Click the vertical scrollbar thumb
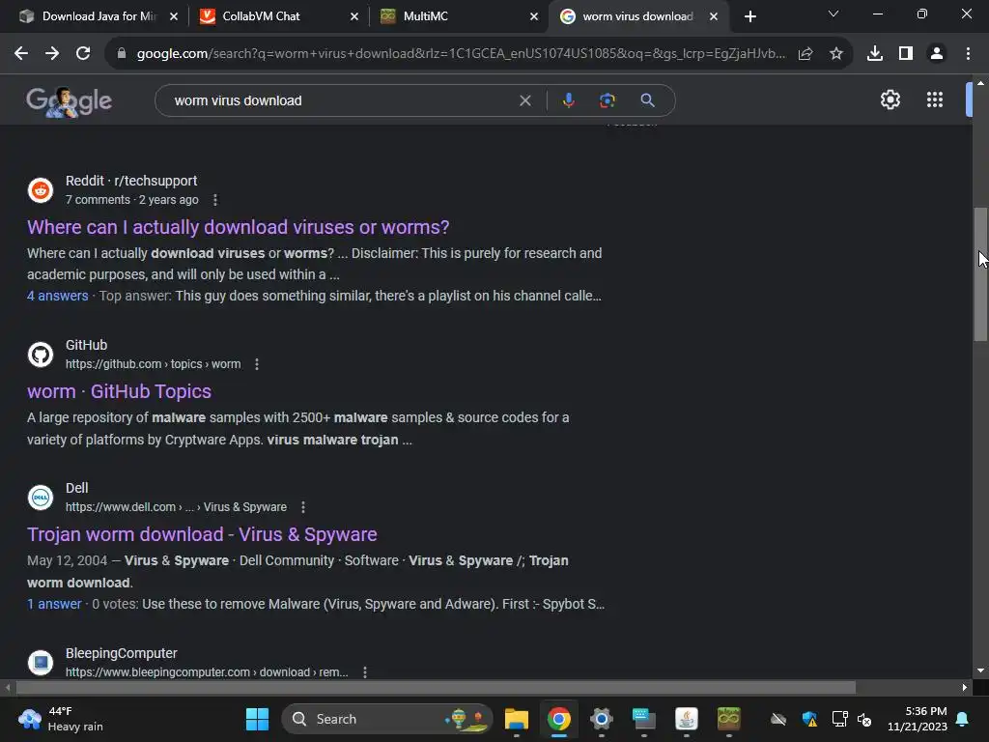 tap(980, 274)
